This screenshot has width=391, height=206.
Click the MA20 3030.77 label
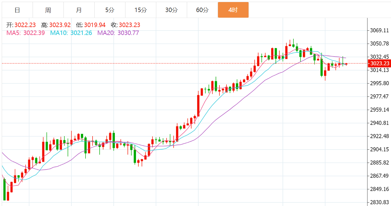point(118,33)
